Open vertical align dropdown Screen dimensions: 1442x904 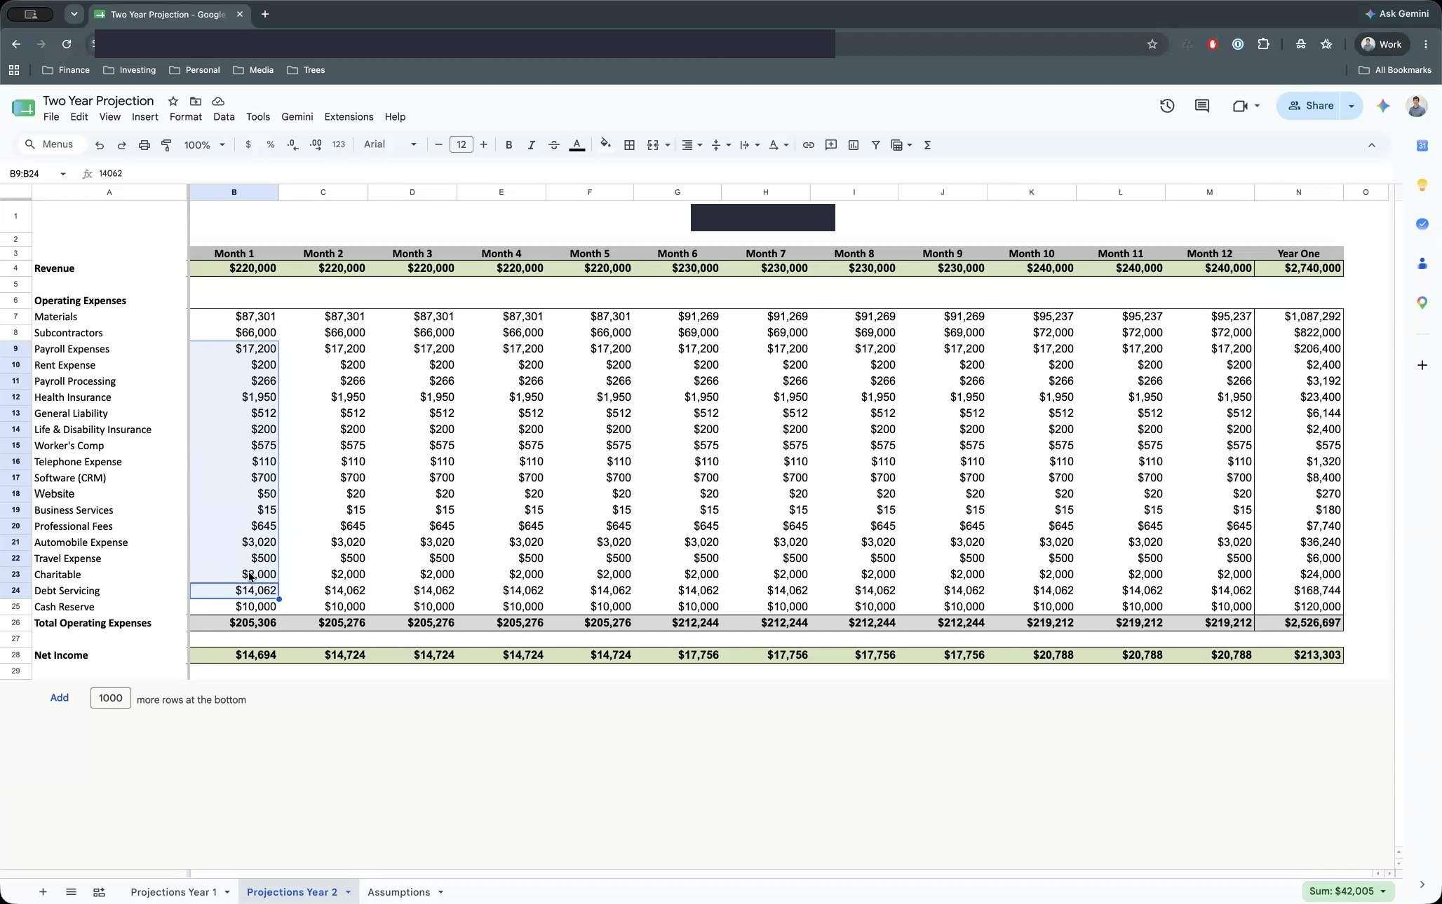tap(721, 145)
